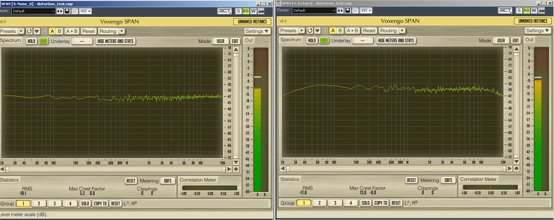Click frequency scroll-left arrow in Noise_0 window
554x220 pixels.
point(2,169)
